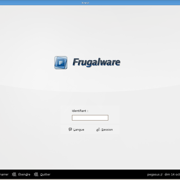Click the Identifiant username input field

[x=90, y=118]
